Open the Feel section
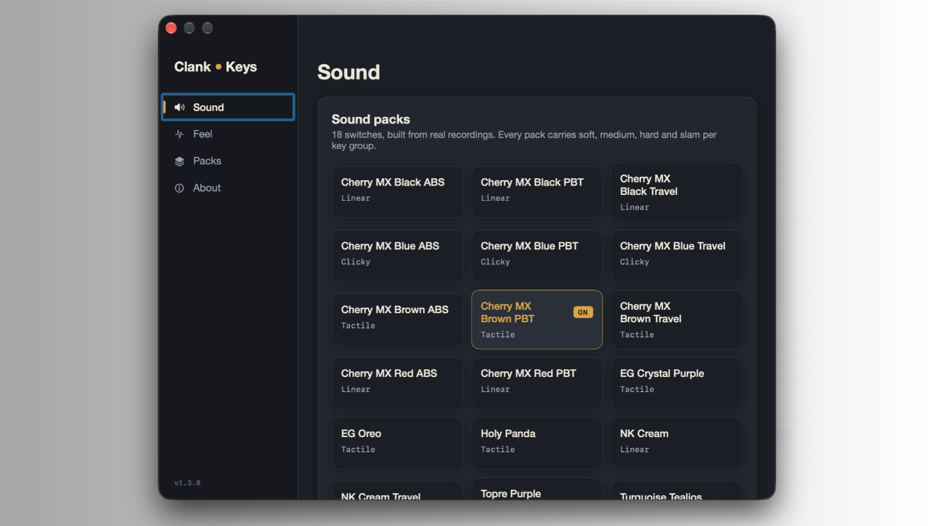The height and width of the screenshot is (526, 934). click(x=228, y=134)
